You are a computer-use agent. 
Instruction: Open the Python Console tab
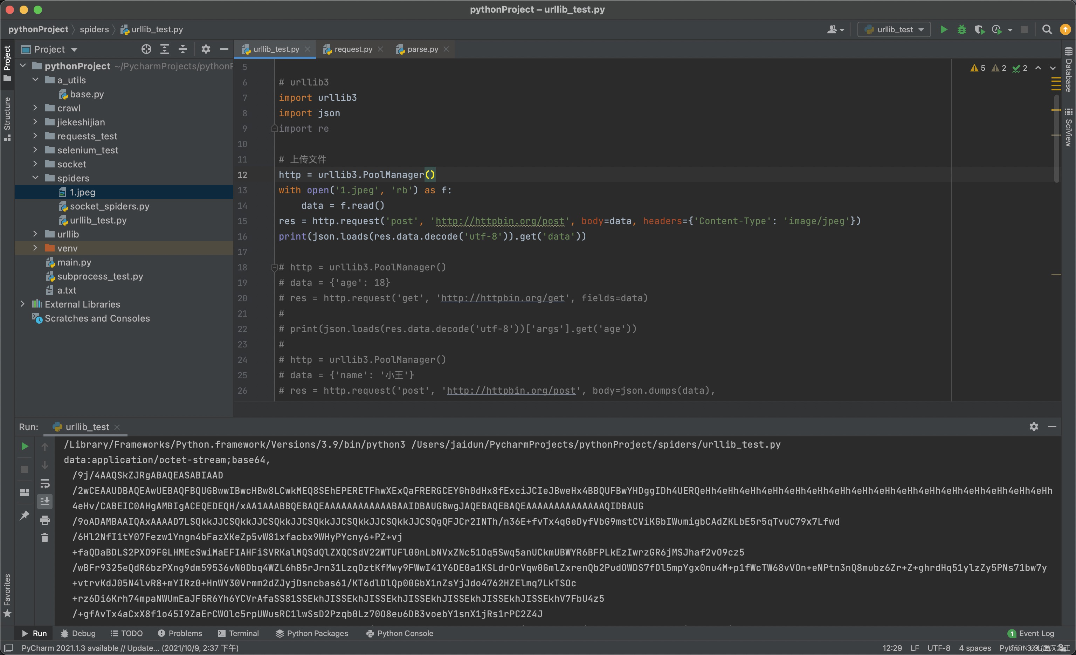[x=400, y=633]
